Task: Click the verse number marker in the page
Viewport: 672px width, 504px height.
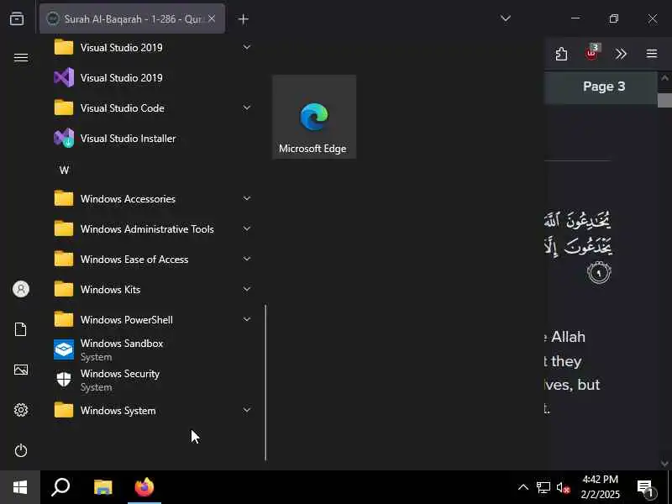Action: tap(599, 272)
